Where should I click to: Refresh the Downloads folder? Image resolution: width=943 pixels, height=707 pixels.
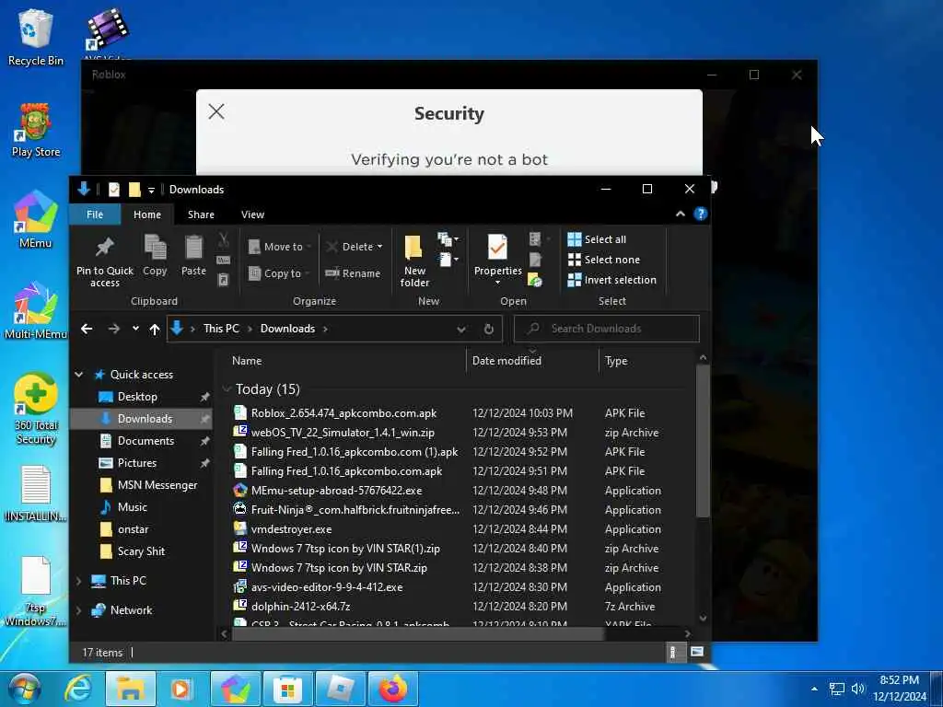point(489,329)
